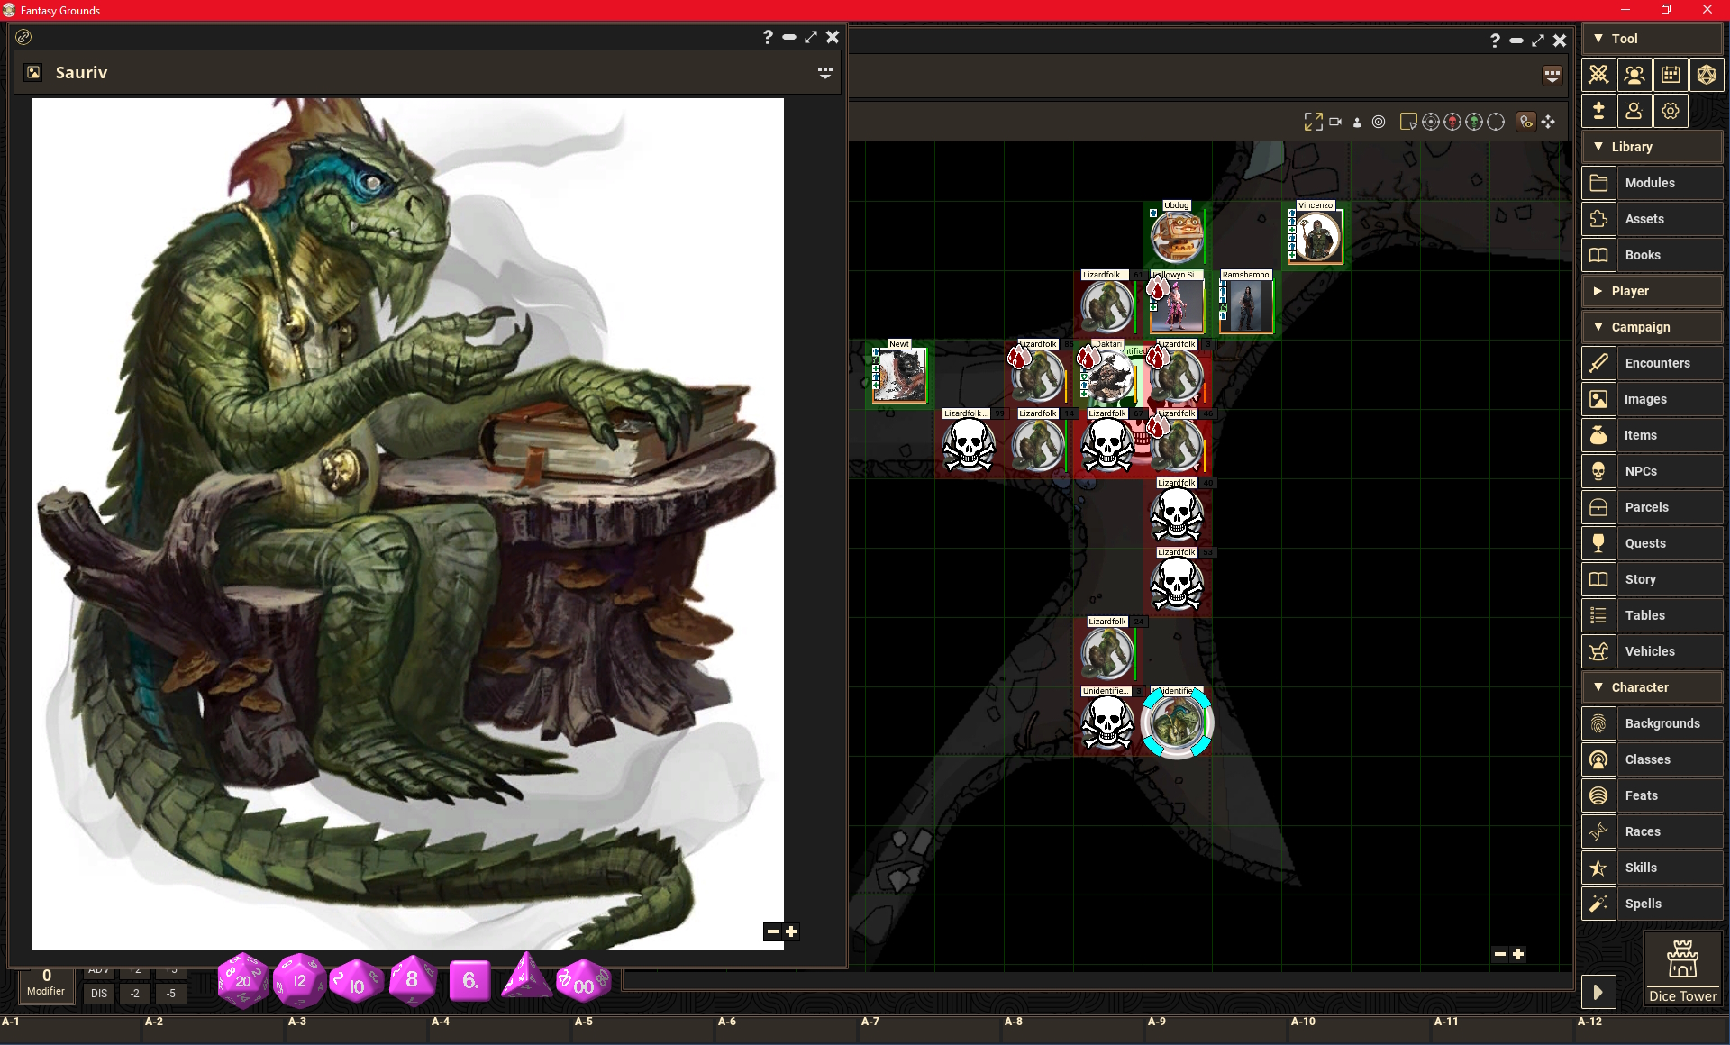Zoom out Sauriv image with minus

772,931
